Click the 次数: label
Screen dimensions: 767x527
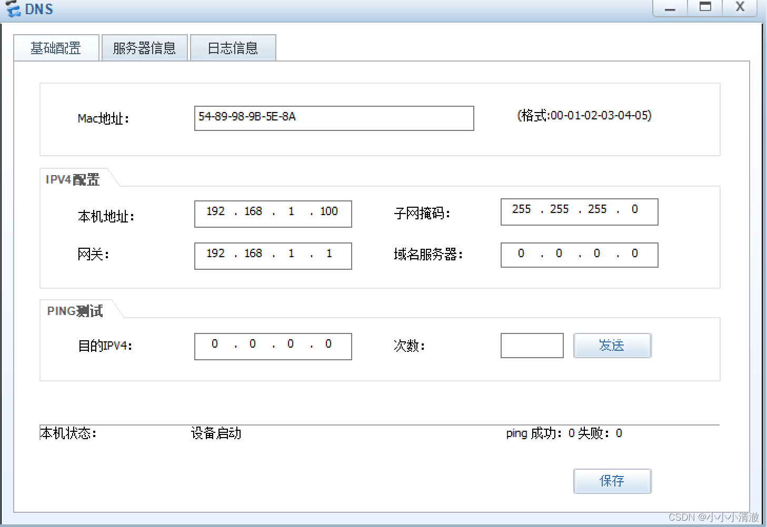tap(409, 346)
